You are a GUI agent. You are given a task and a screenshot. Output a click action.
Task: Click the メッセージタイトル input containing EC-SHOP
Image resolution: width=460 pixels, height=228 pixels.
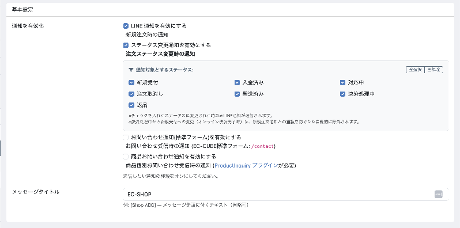coord(286,194)
